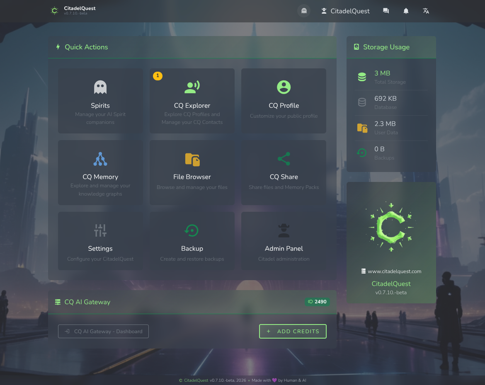This screenshot has height=385, width=485.
Task: Open the messages chat icon
Action: click(386, 11)
